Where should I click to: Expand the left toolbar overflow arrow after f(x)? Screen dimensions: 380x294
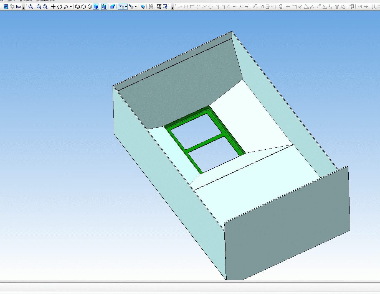pos(23,8)
